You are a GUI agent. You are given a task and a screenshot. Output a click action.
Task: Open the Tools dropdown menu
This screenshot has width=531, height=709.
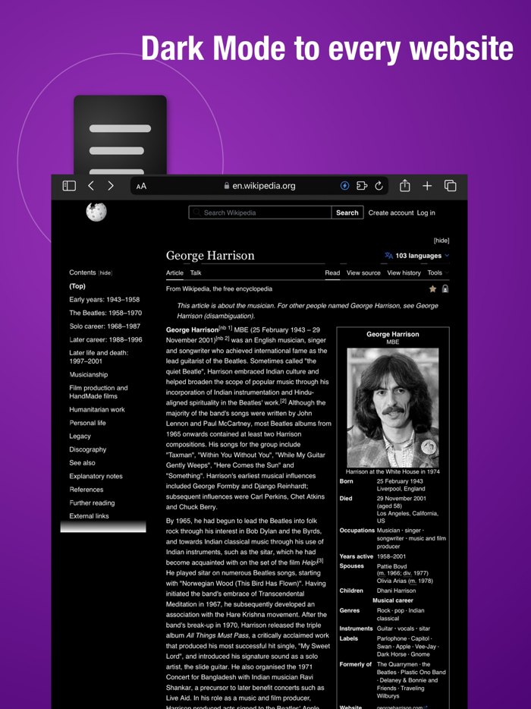coord(438,273)
